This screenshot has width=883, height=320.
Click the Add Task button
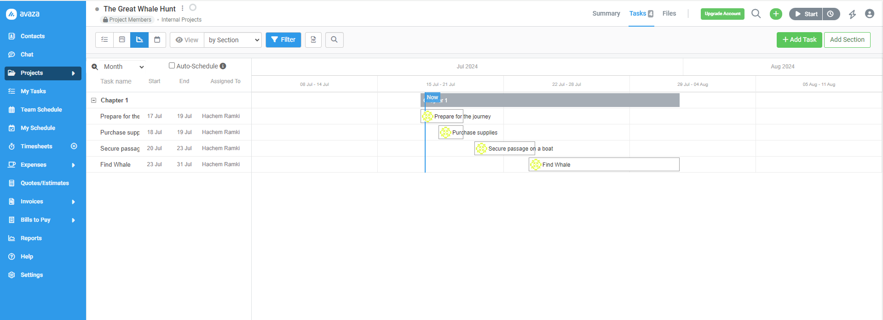pos(799,40)
